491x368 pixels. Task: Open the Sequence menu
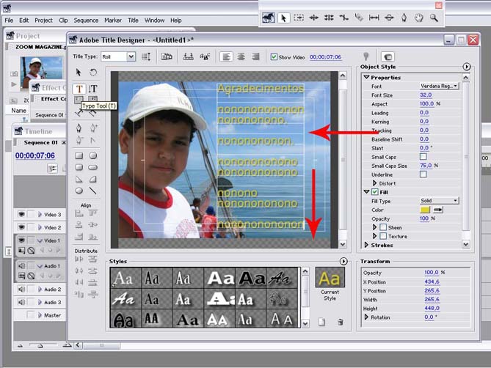[x=86, y=20]
